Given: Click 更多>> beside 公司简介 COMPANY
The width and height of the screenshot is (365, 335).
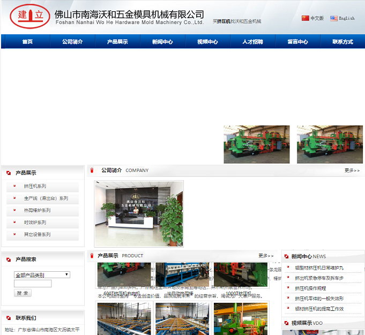Looking at the screenshot, I should pos(352,170).
